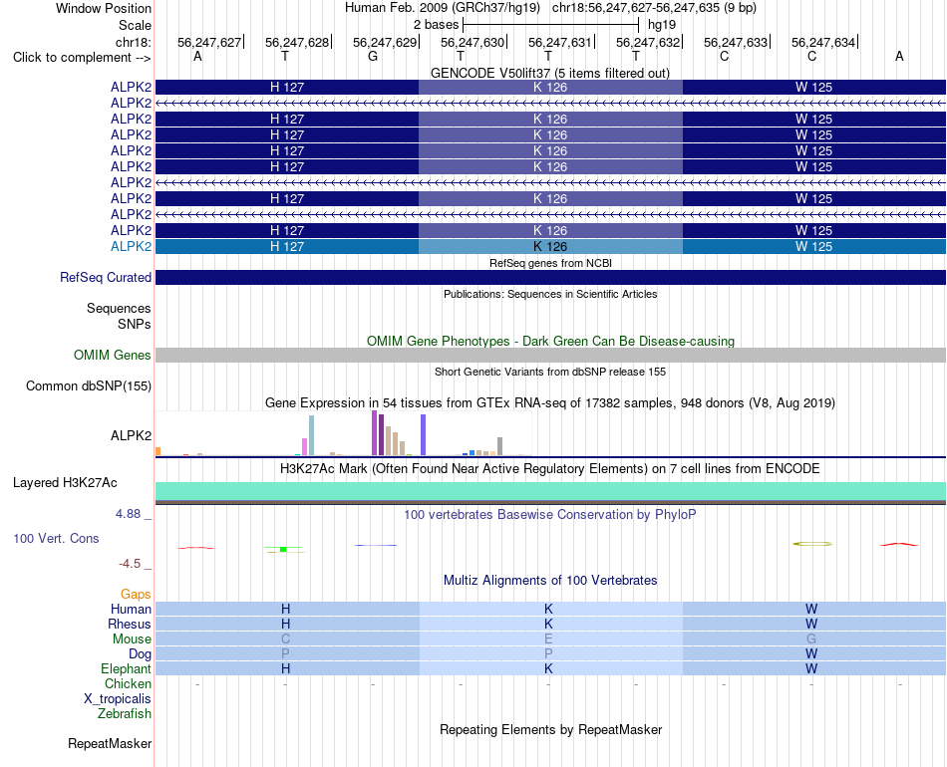Image resolution: width=947 pixels, height=767 pixels.
Task: Click the orange Gaps label
Action: [x=136, y=595]
